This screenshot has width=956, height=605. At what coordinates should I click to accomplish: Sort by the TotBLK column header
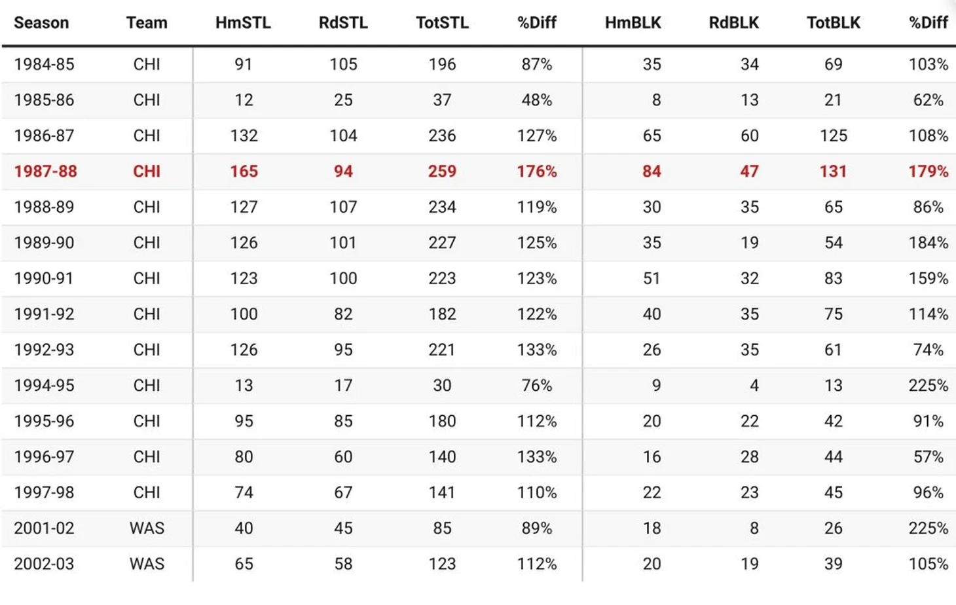(833, 23)
